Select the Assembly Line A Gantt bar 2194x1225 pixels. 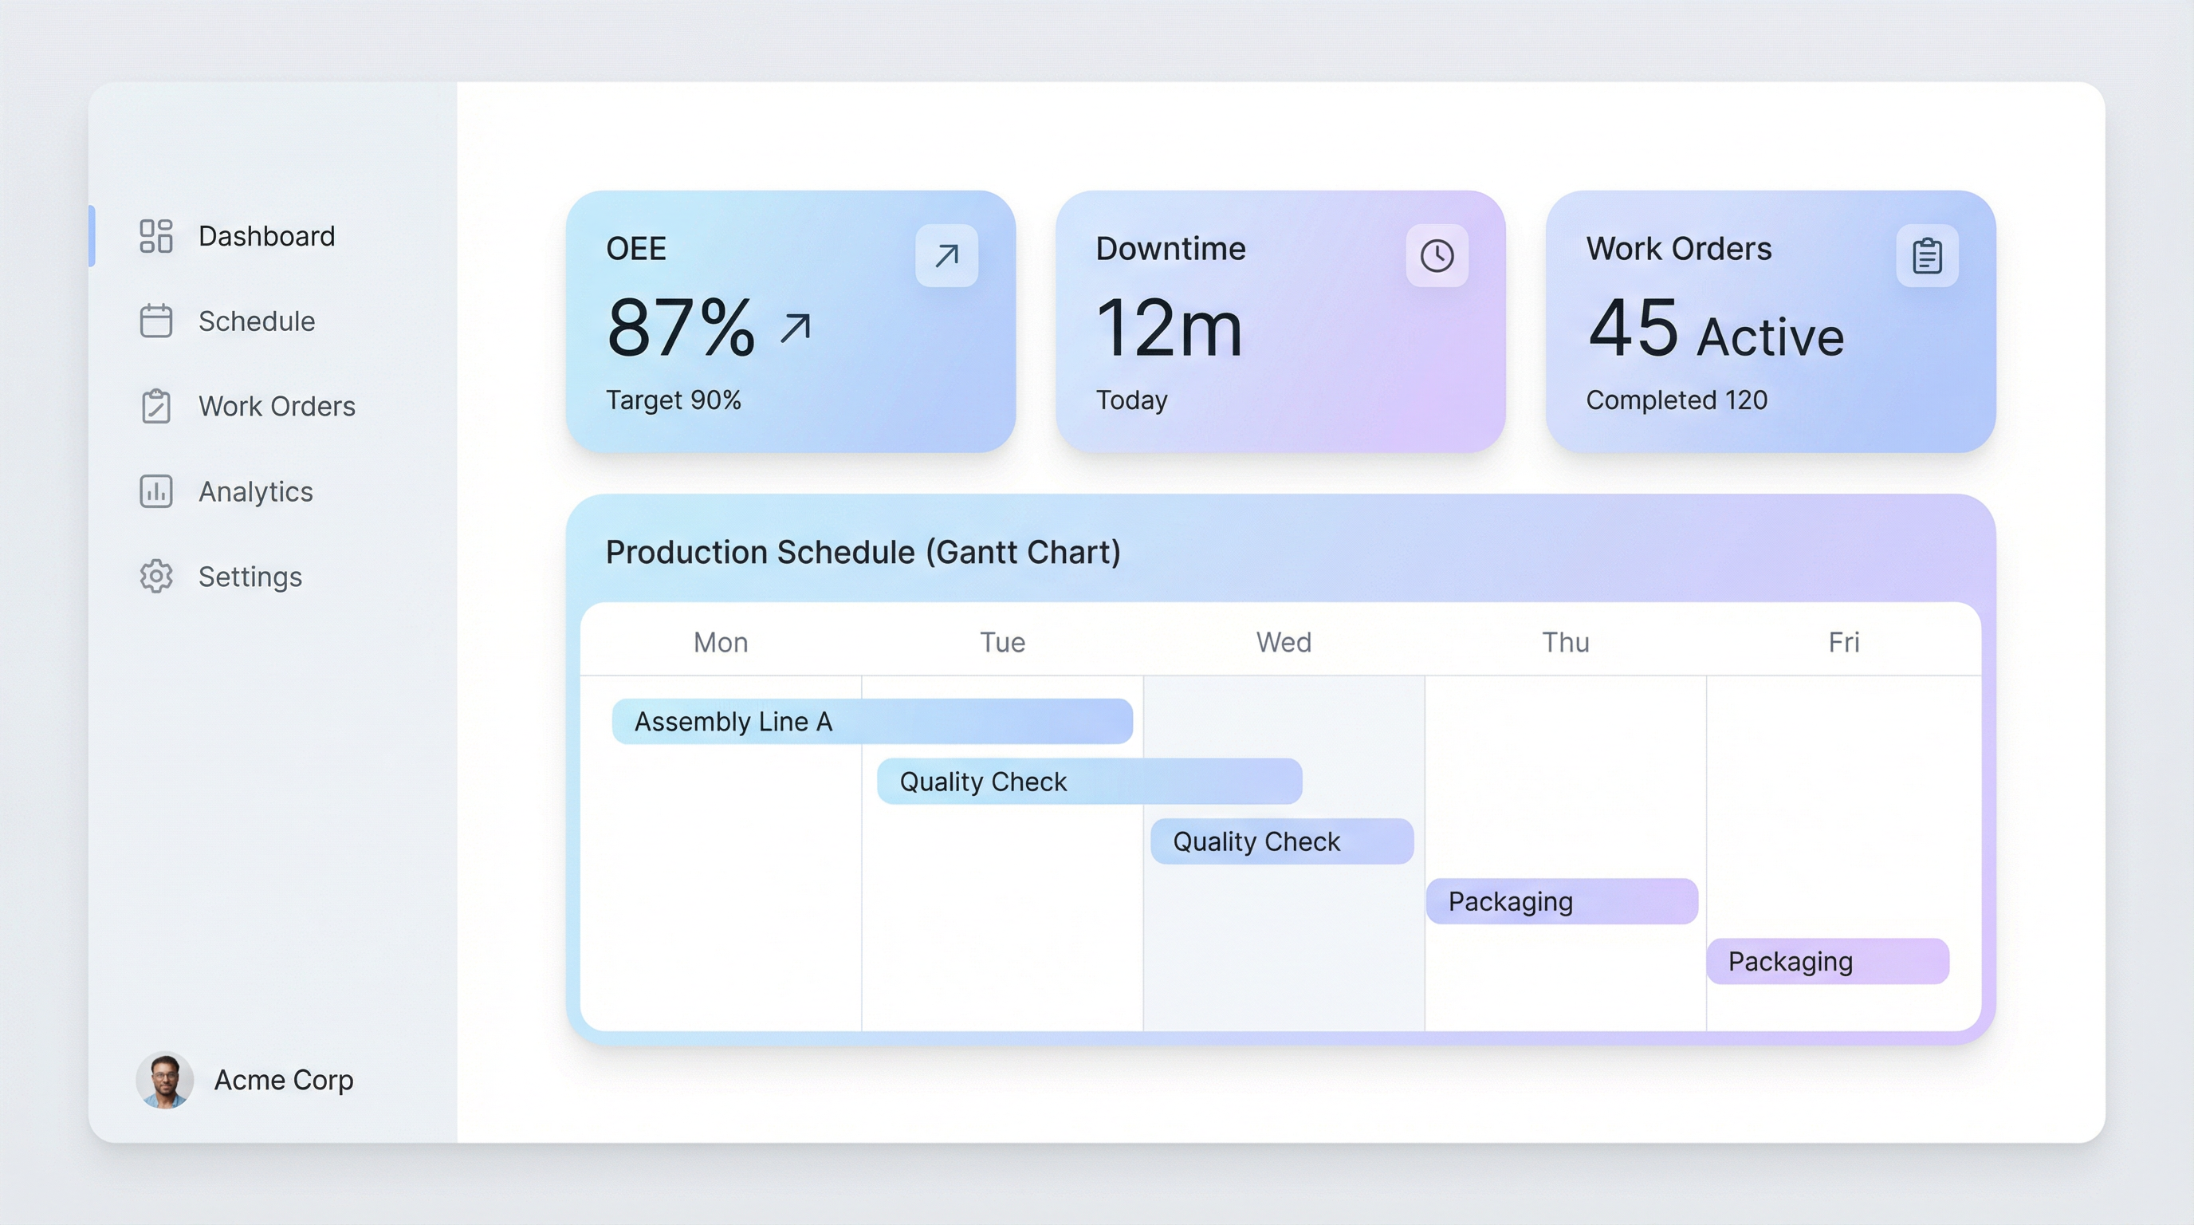[x=872, y=722]
